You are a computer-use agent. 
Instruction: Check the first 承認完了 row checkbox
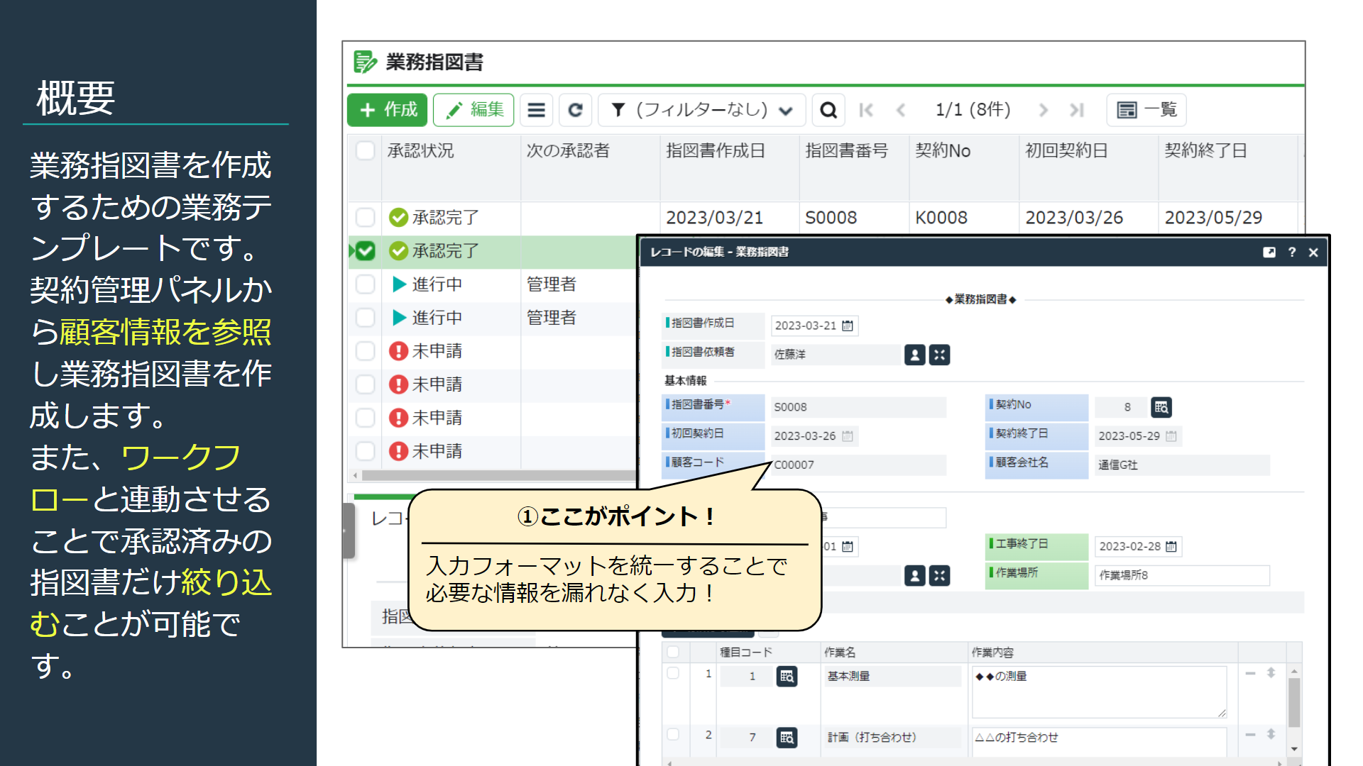click(x=366, y=217)
